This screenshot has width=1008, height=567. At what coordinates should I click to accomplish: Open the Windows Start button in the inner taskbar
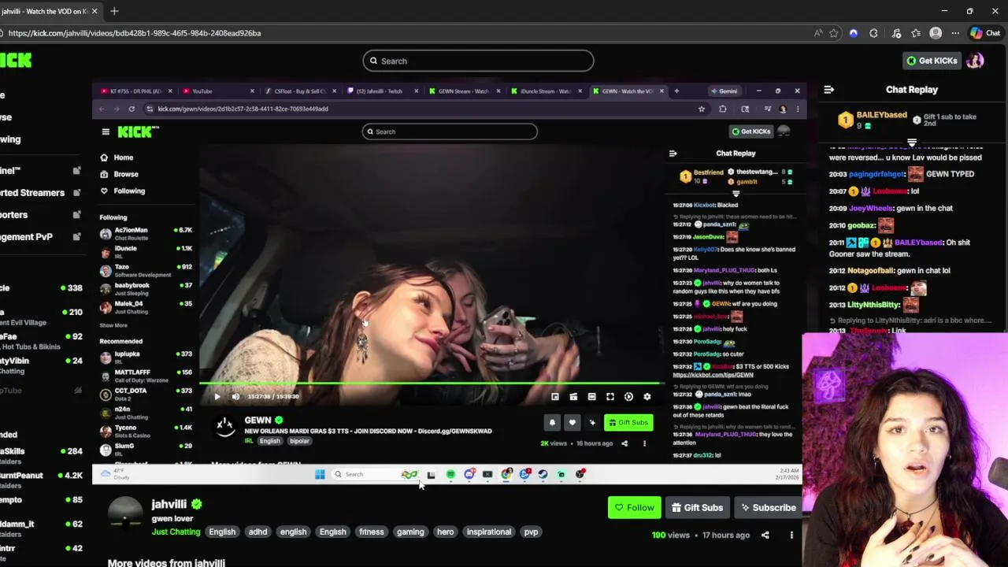coord(320,474)
